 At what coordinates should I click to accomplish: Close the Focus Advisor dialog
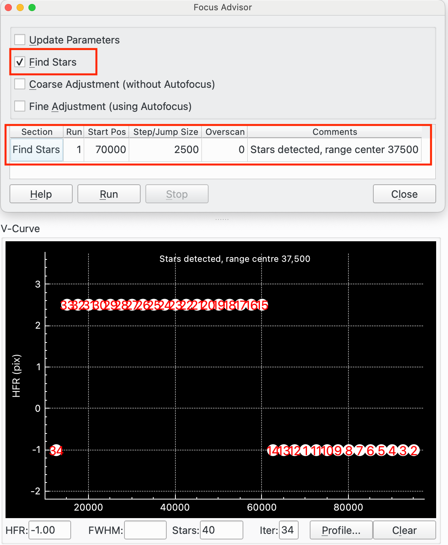point(404,194)
